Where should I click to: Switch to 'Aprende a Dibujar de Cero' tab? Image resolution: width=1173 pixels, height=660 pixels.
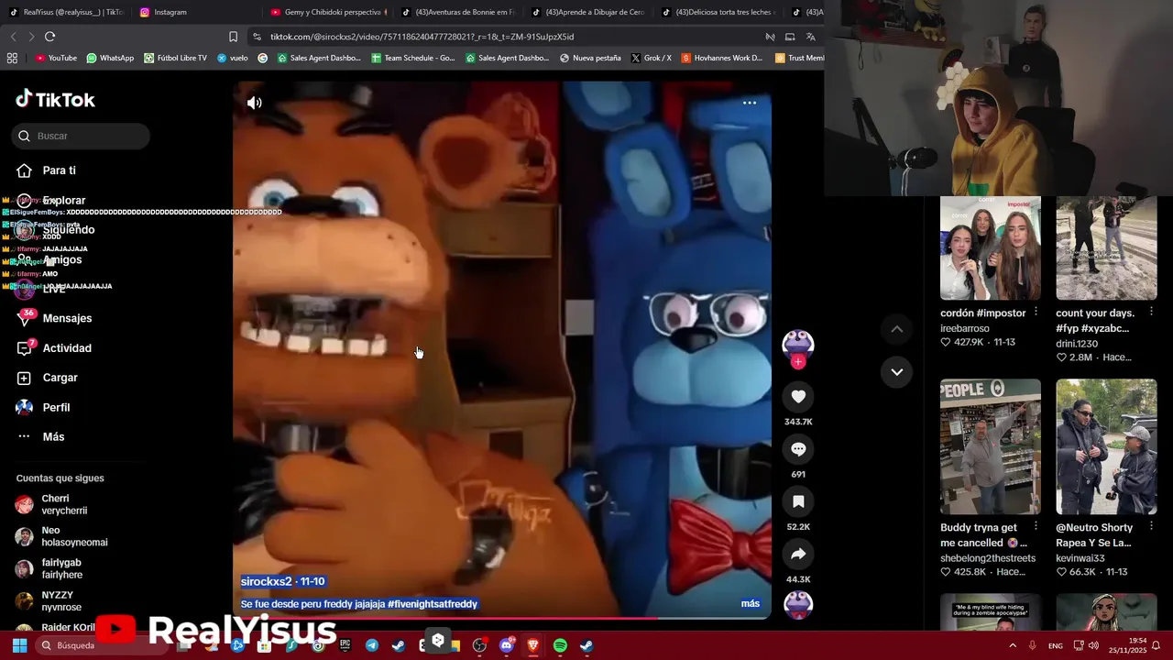[590, 12]
